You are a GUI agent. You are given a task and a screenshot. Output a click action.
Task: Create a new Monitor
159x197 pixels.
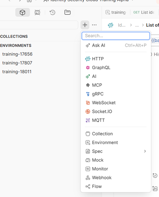tap(116, 169)
